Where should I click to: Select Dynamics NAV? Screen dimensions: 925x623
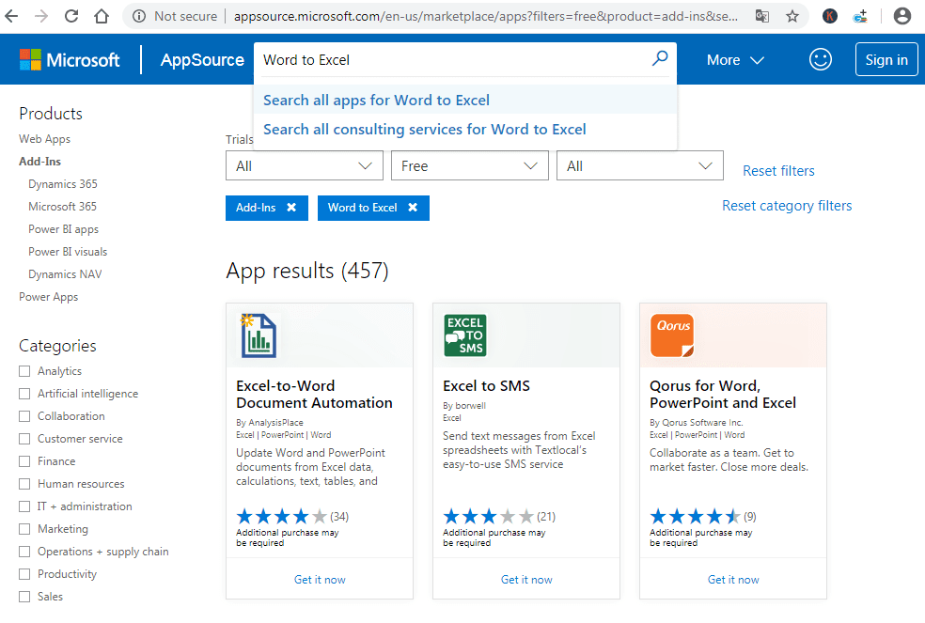point(65,274)
